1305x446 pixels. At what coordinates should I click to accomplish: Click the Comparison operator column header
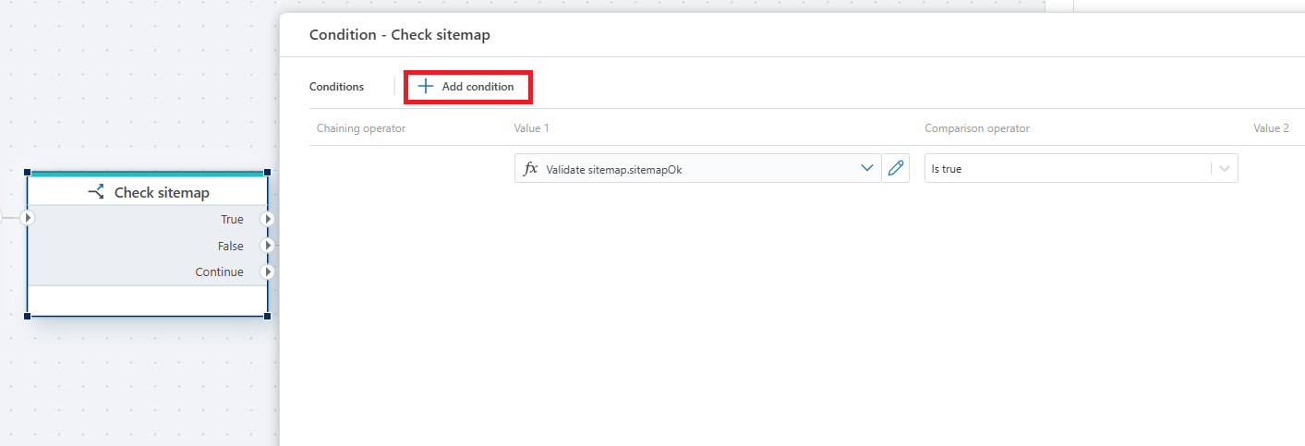976,128
